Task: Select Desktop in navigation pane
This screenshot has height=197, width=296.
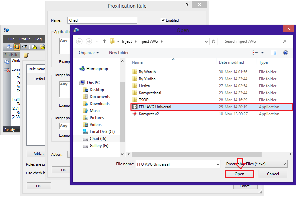Action: point(97,90)
